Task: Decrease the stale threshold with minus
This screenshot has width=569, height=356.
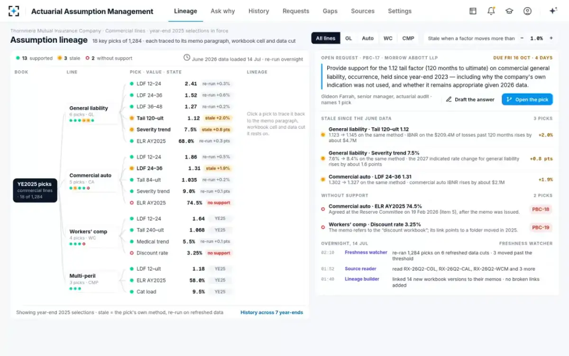Action: point(522,38)
